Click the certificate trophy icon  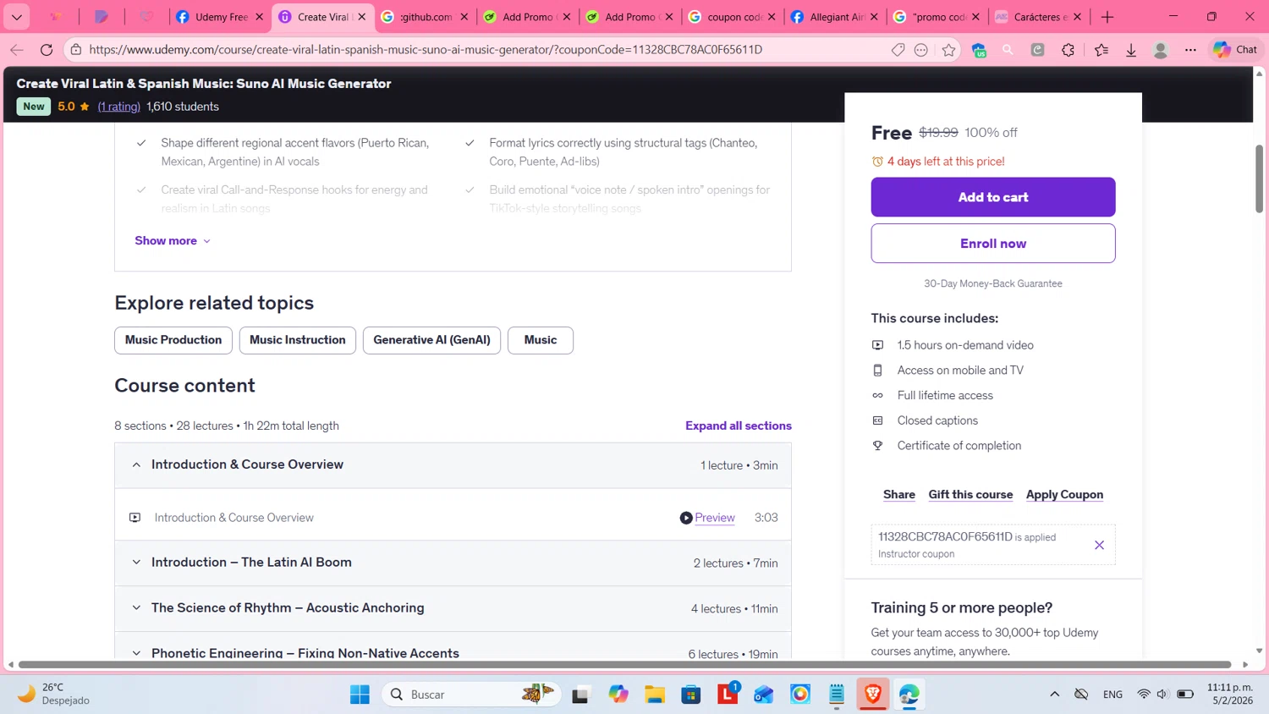(x=877, y=446)
